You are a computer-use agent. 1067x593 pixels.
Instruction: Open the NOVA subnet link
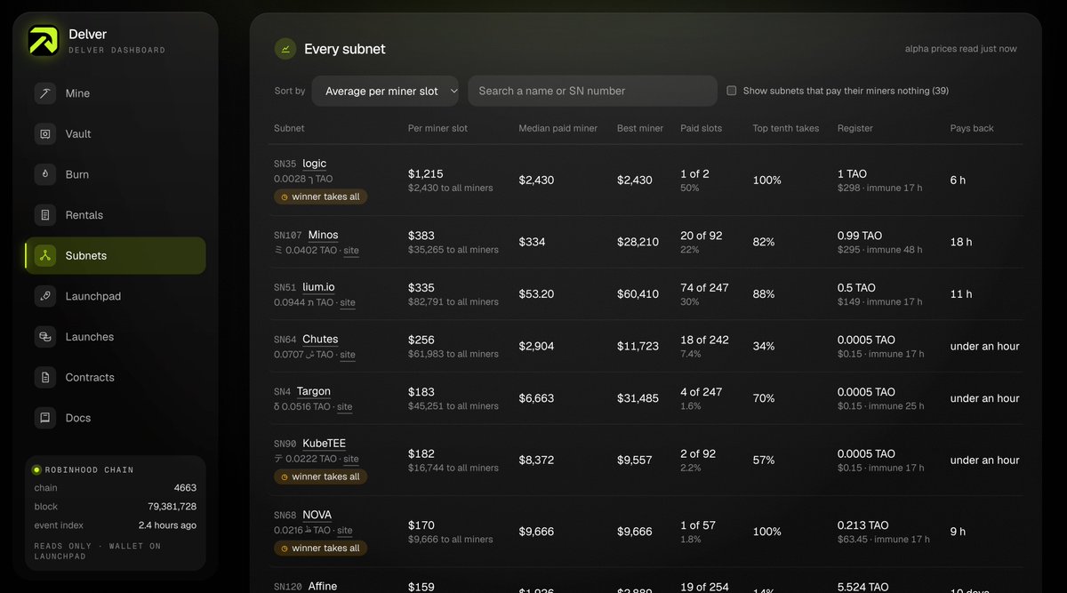click(317, 515)
